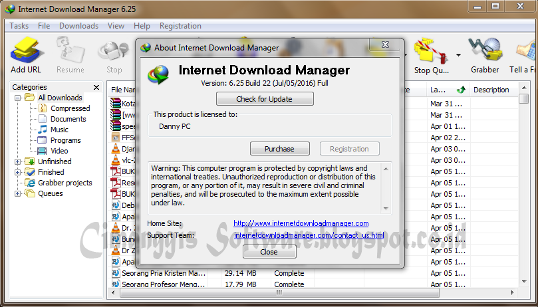
Task: Select the Documents category
Action: coord(68,119)
